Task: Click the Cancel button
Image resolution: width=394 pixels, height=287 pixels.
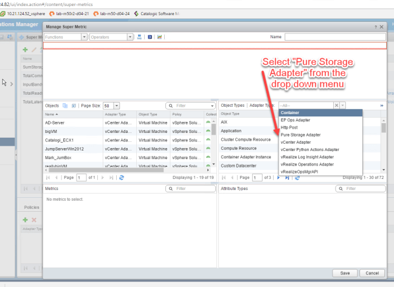Action: [372, 273]
